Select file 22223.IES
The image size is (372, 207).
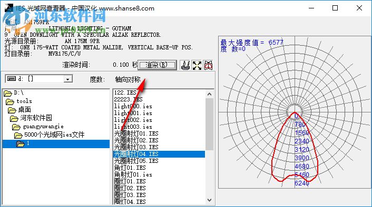128,99
